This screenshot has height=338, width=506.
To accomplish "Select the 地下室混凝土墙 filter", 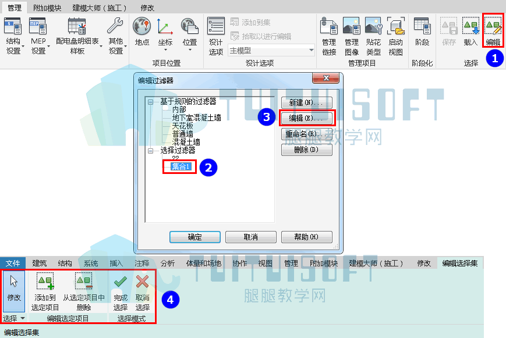I will tap(197, 118).
